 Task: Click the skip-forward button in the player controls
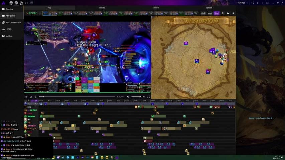click(x=35, y=97)
